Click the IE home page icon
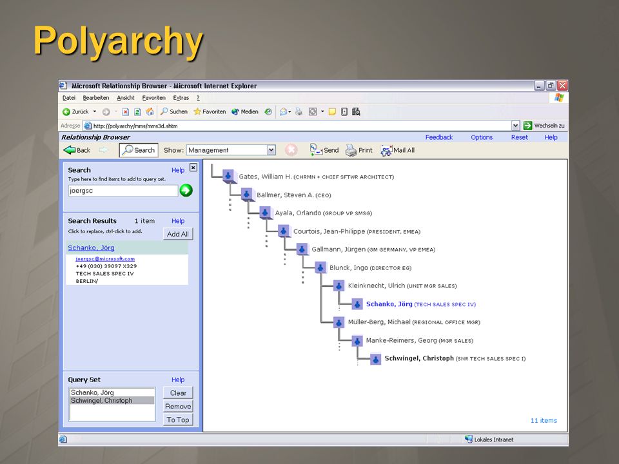The width and height of the screenshot is (619, 464). coord(150,111)
